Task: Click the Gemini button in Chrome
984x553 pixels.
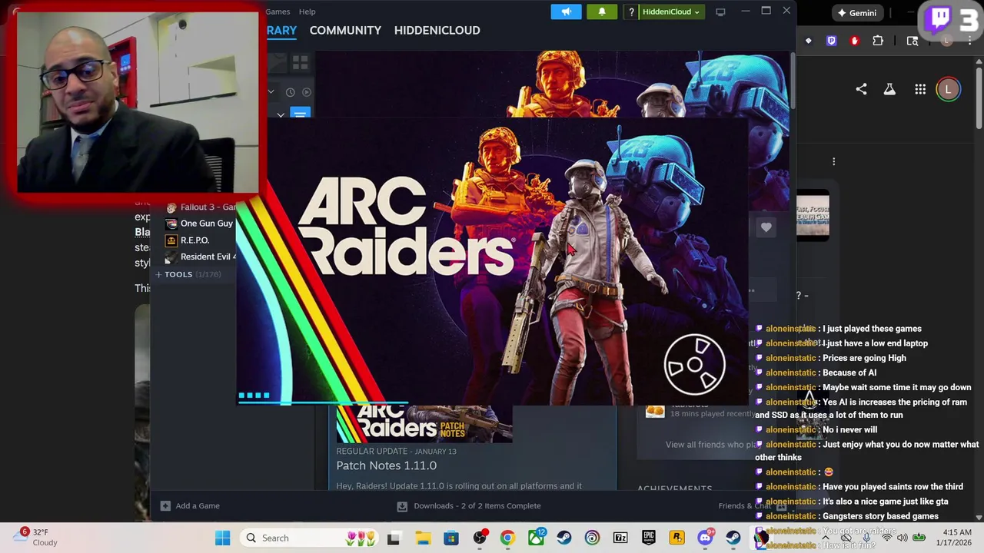Action: (857, 12)
